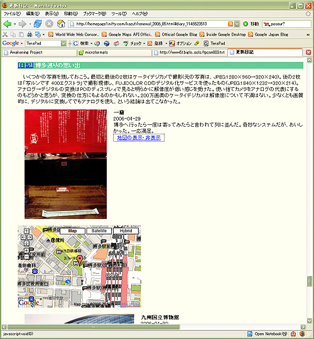Open the 表示(V) menu

[51, 14]
